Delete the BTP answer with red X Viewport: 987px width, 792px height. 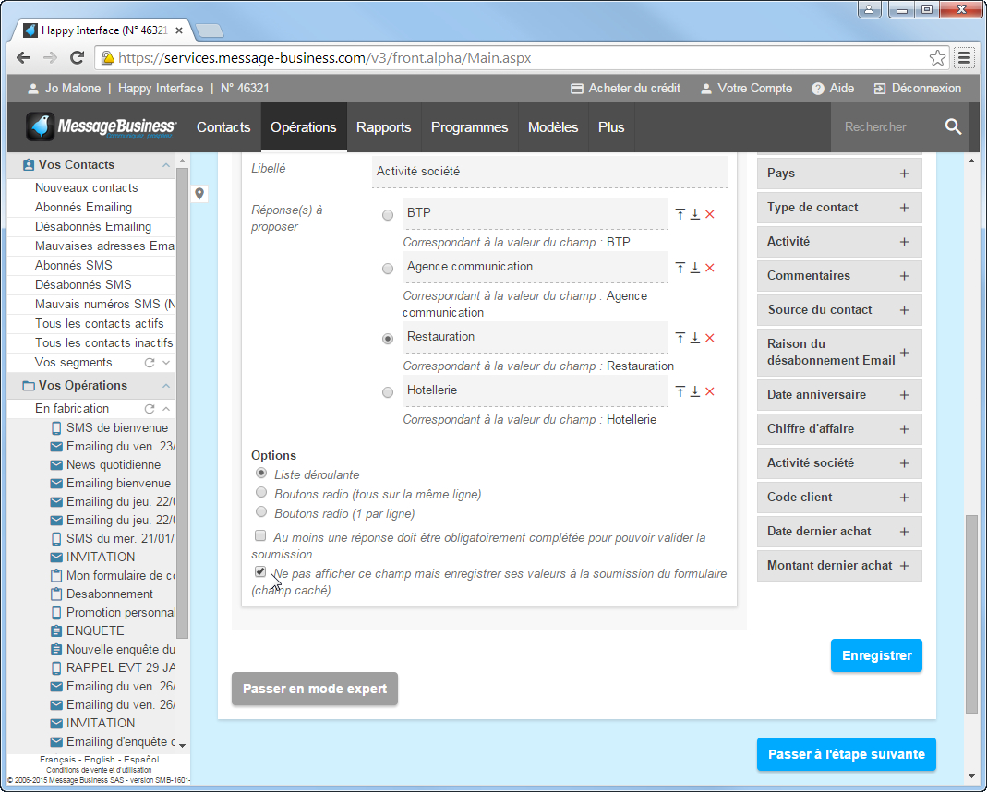click(710, 214)
